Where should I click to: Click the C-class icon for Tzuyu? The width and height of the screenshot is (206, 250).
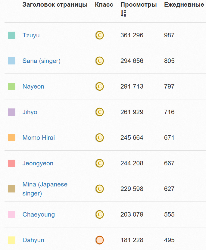(x=99, y=35)
